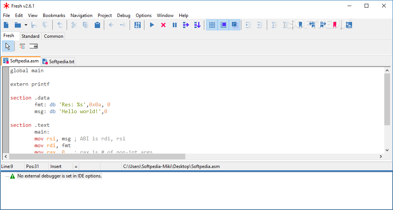
Task: Open the Window menu
Action: tap(165, 15)
